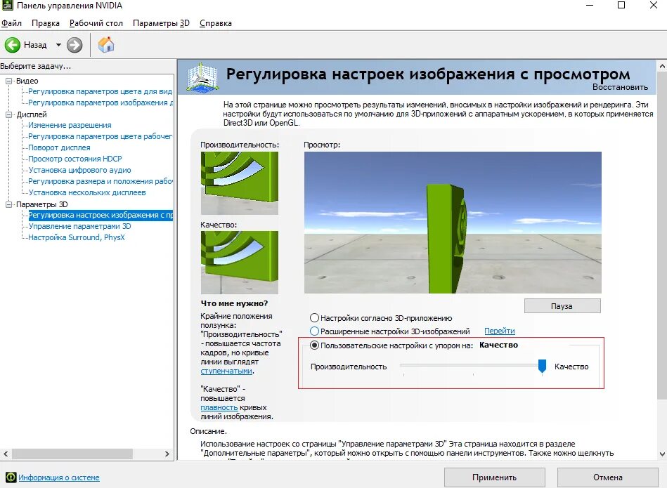Go to the Home page icon
The height and width of the screenshot is (488, 667).
coord(106,45)
